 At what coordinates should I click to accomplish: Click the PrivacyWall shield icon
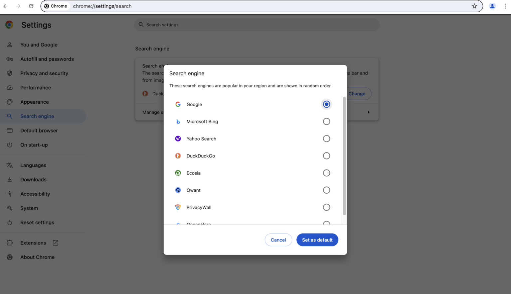tap(178, 207)
